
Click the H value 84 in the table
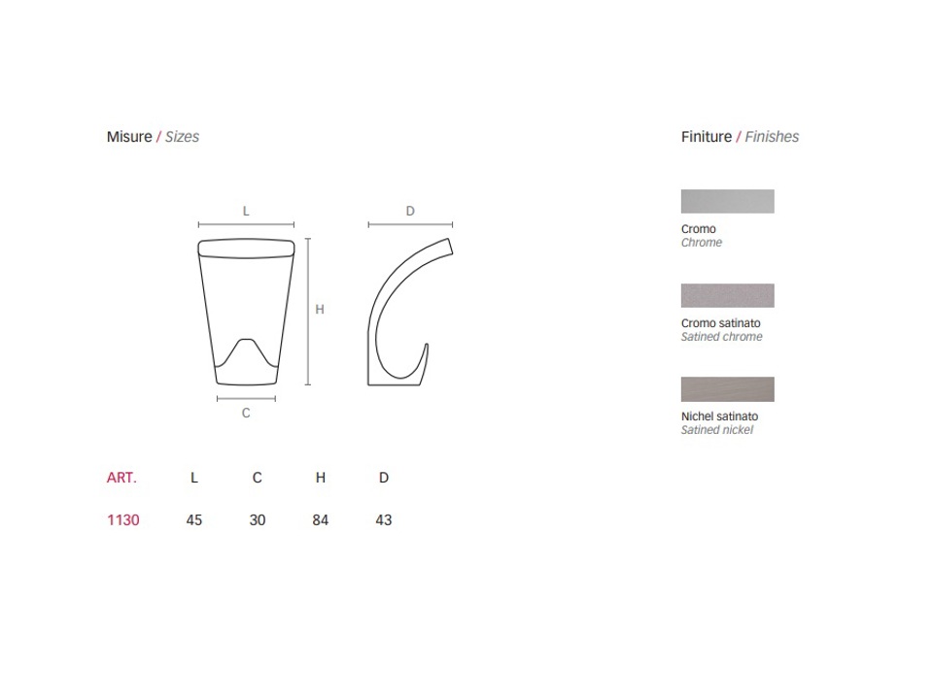click(321, 520)
